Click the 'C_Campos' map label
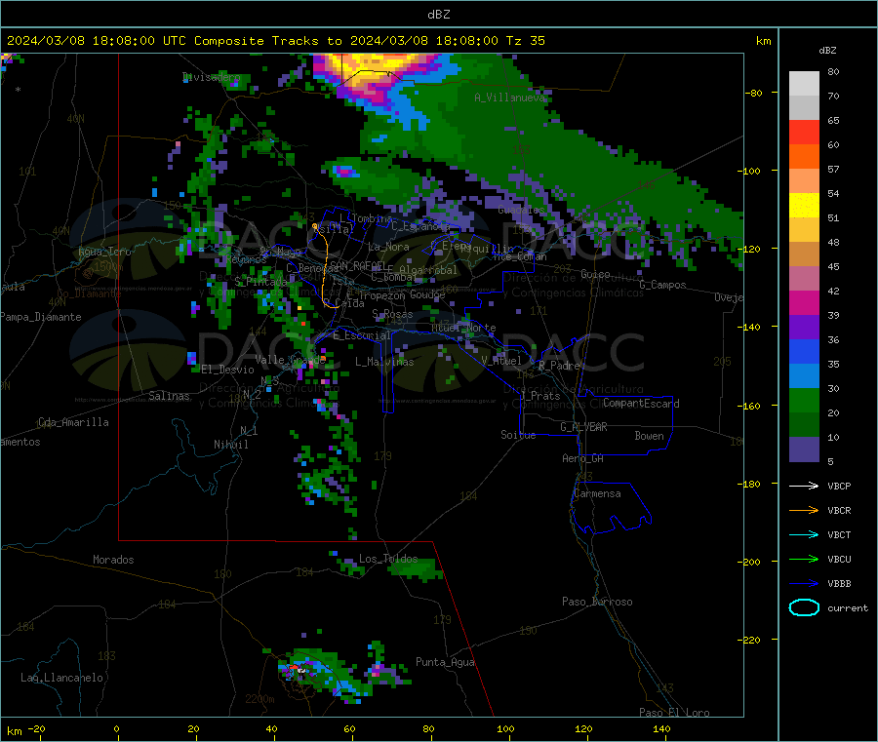This screenshot has height=742, width=878. 662,285
